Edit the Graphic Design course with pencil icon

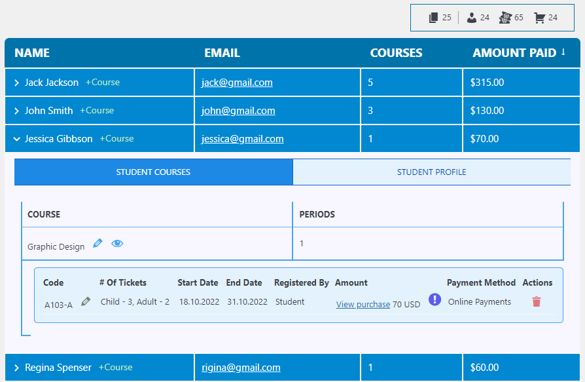click(x=98, y=243)
